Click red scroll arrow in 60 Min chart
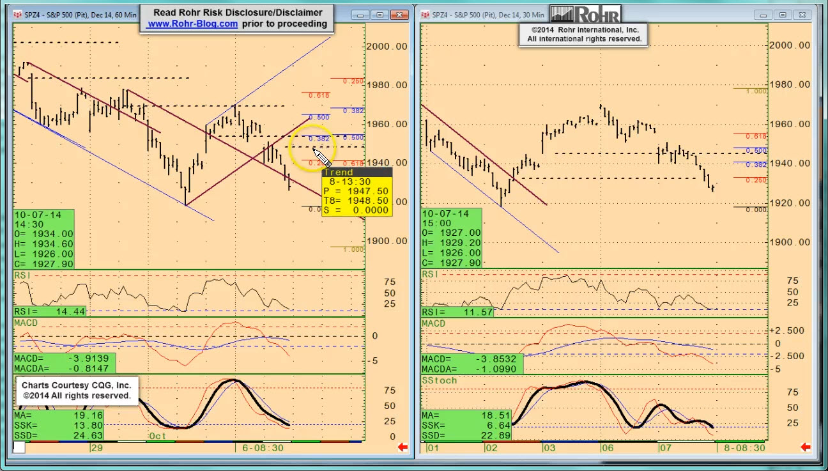 click(402, 447)
